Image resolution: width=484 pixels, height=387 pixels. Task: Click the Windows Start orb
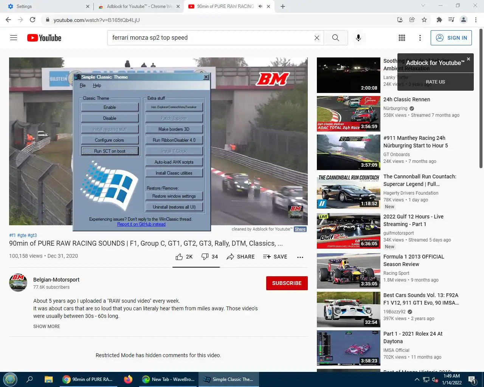click(10, 379)
